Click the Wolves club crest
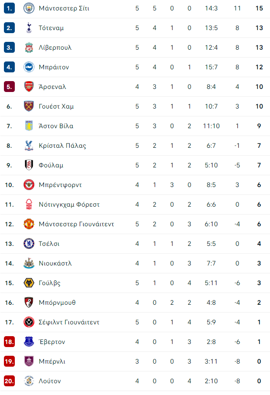Image resolution: width=270 pixels, height=395 pixels. pyautogui.click(x=29, y=283)
